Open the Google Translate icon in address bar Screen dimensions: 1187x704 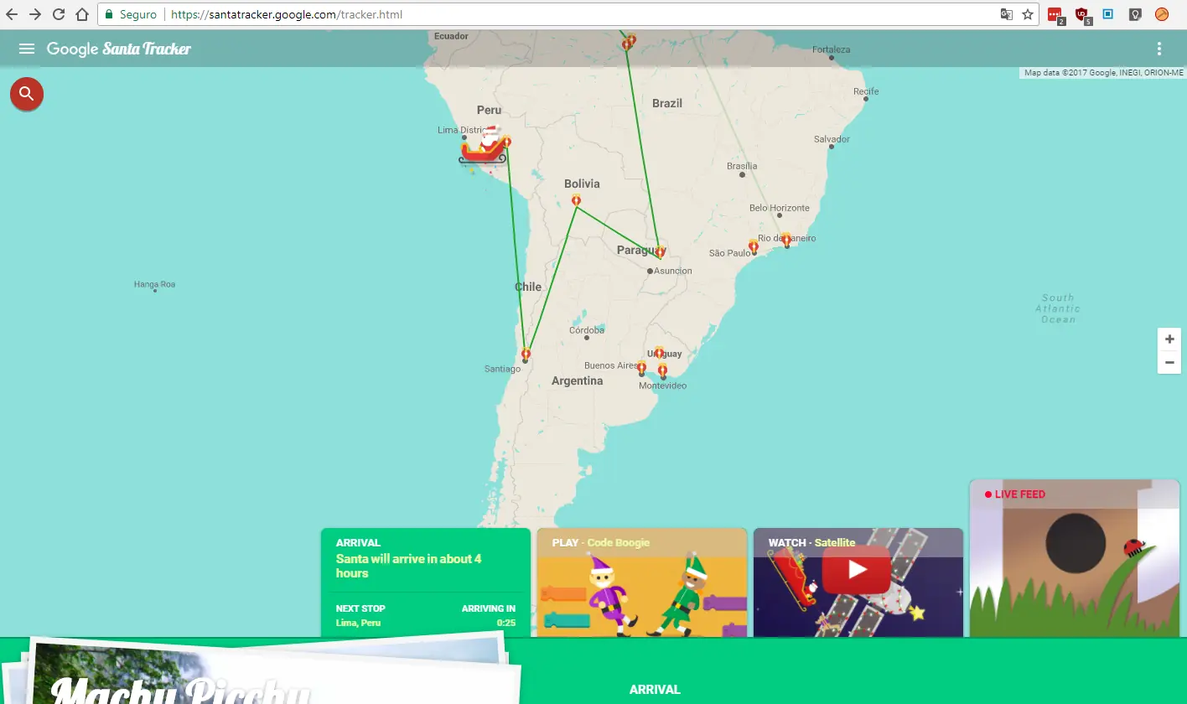1006,14
